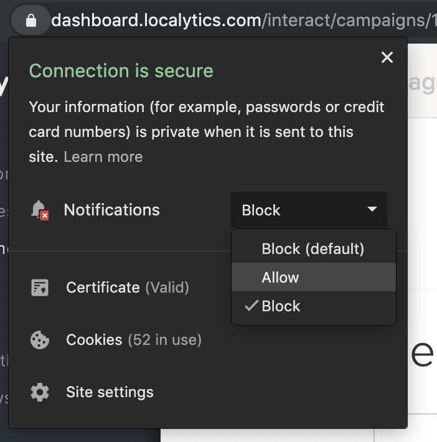Click the certificate icon
The image size is (437, 442).
(x=40, y=288)
